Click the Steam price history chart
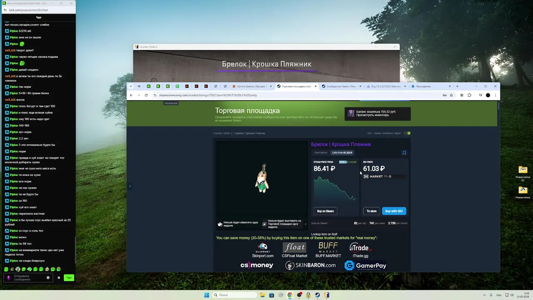Viewport: 533px width, 300px height. pos(335,189)
